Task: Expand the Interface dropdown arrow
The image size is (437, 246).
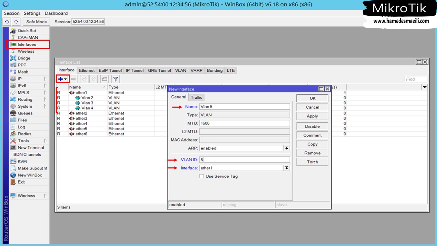Action: (287, 168)
